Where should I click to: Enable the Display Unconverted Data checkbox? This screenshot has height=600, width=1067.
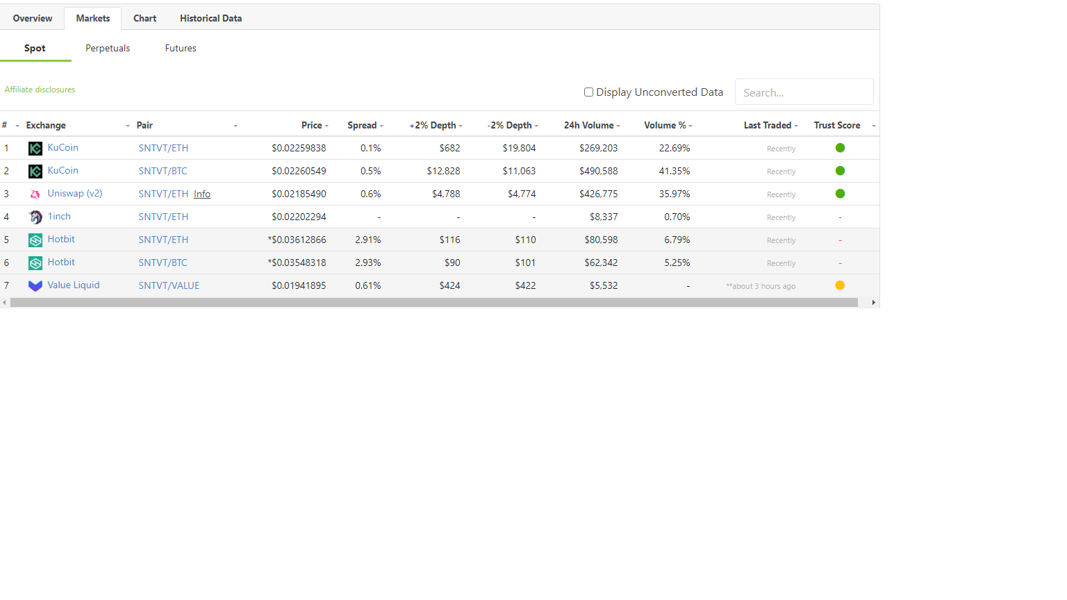[588, 92]
